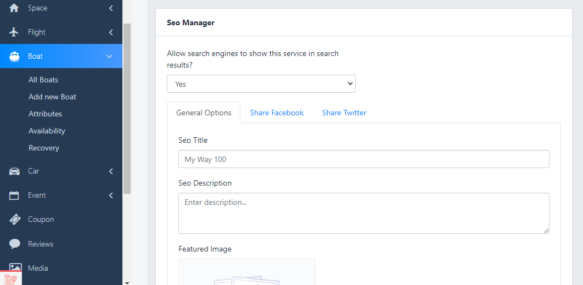Collapse the Boat menu chevron
Viewport: 583px width, 285px height.
click(x=109, y=57)
